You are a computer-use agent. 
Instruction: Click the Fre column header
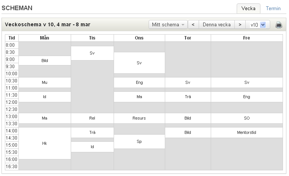pyautogui.click(x=247, y=38)
